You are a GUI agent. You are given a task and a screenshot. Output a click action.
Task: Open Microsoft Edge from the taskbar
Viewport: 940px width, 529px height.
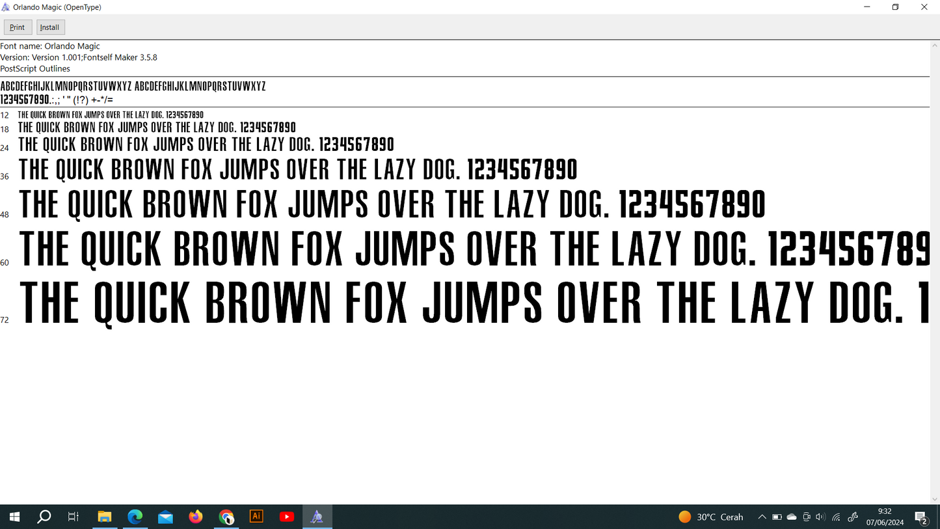(x=135, y=517)
